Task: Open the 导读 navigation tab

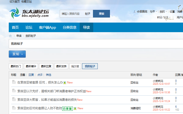Action: [86, 27]
